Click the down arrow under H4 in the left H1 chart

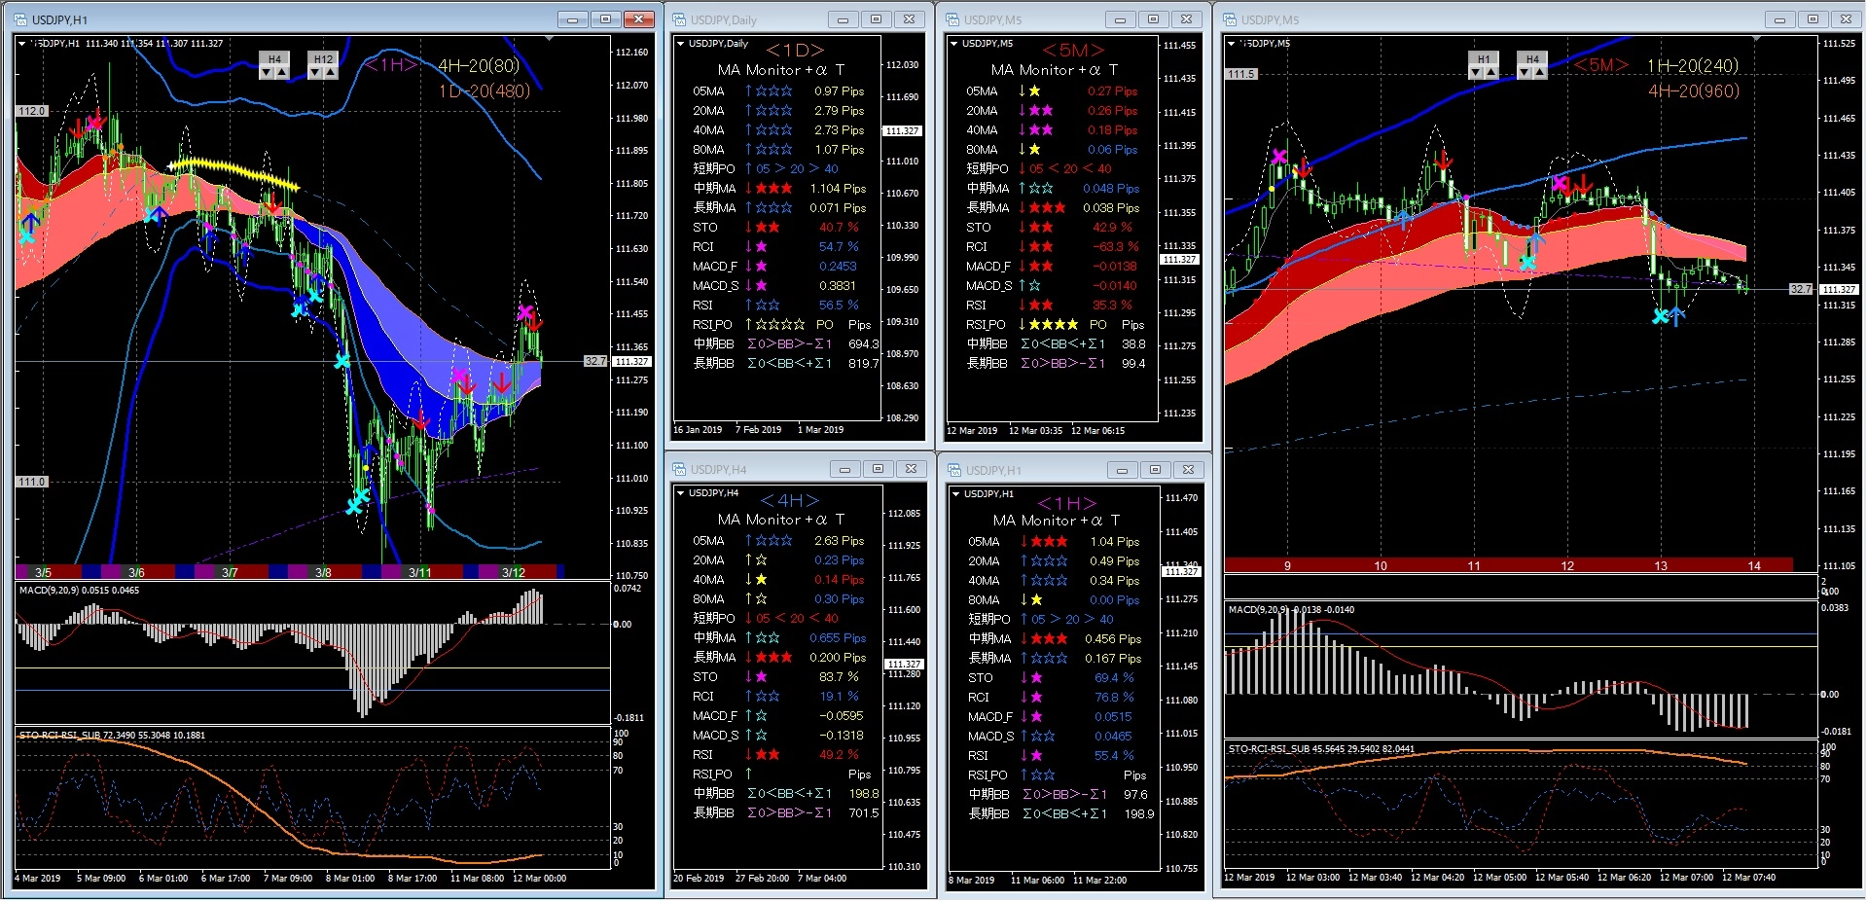point(268,73)
